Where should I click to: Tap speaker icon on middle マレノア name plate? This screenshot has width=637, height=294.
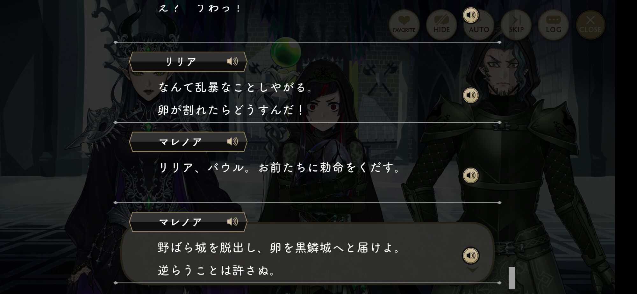233,141
